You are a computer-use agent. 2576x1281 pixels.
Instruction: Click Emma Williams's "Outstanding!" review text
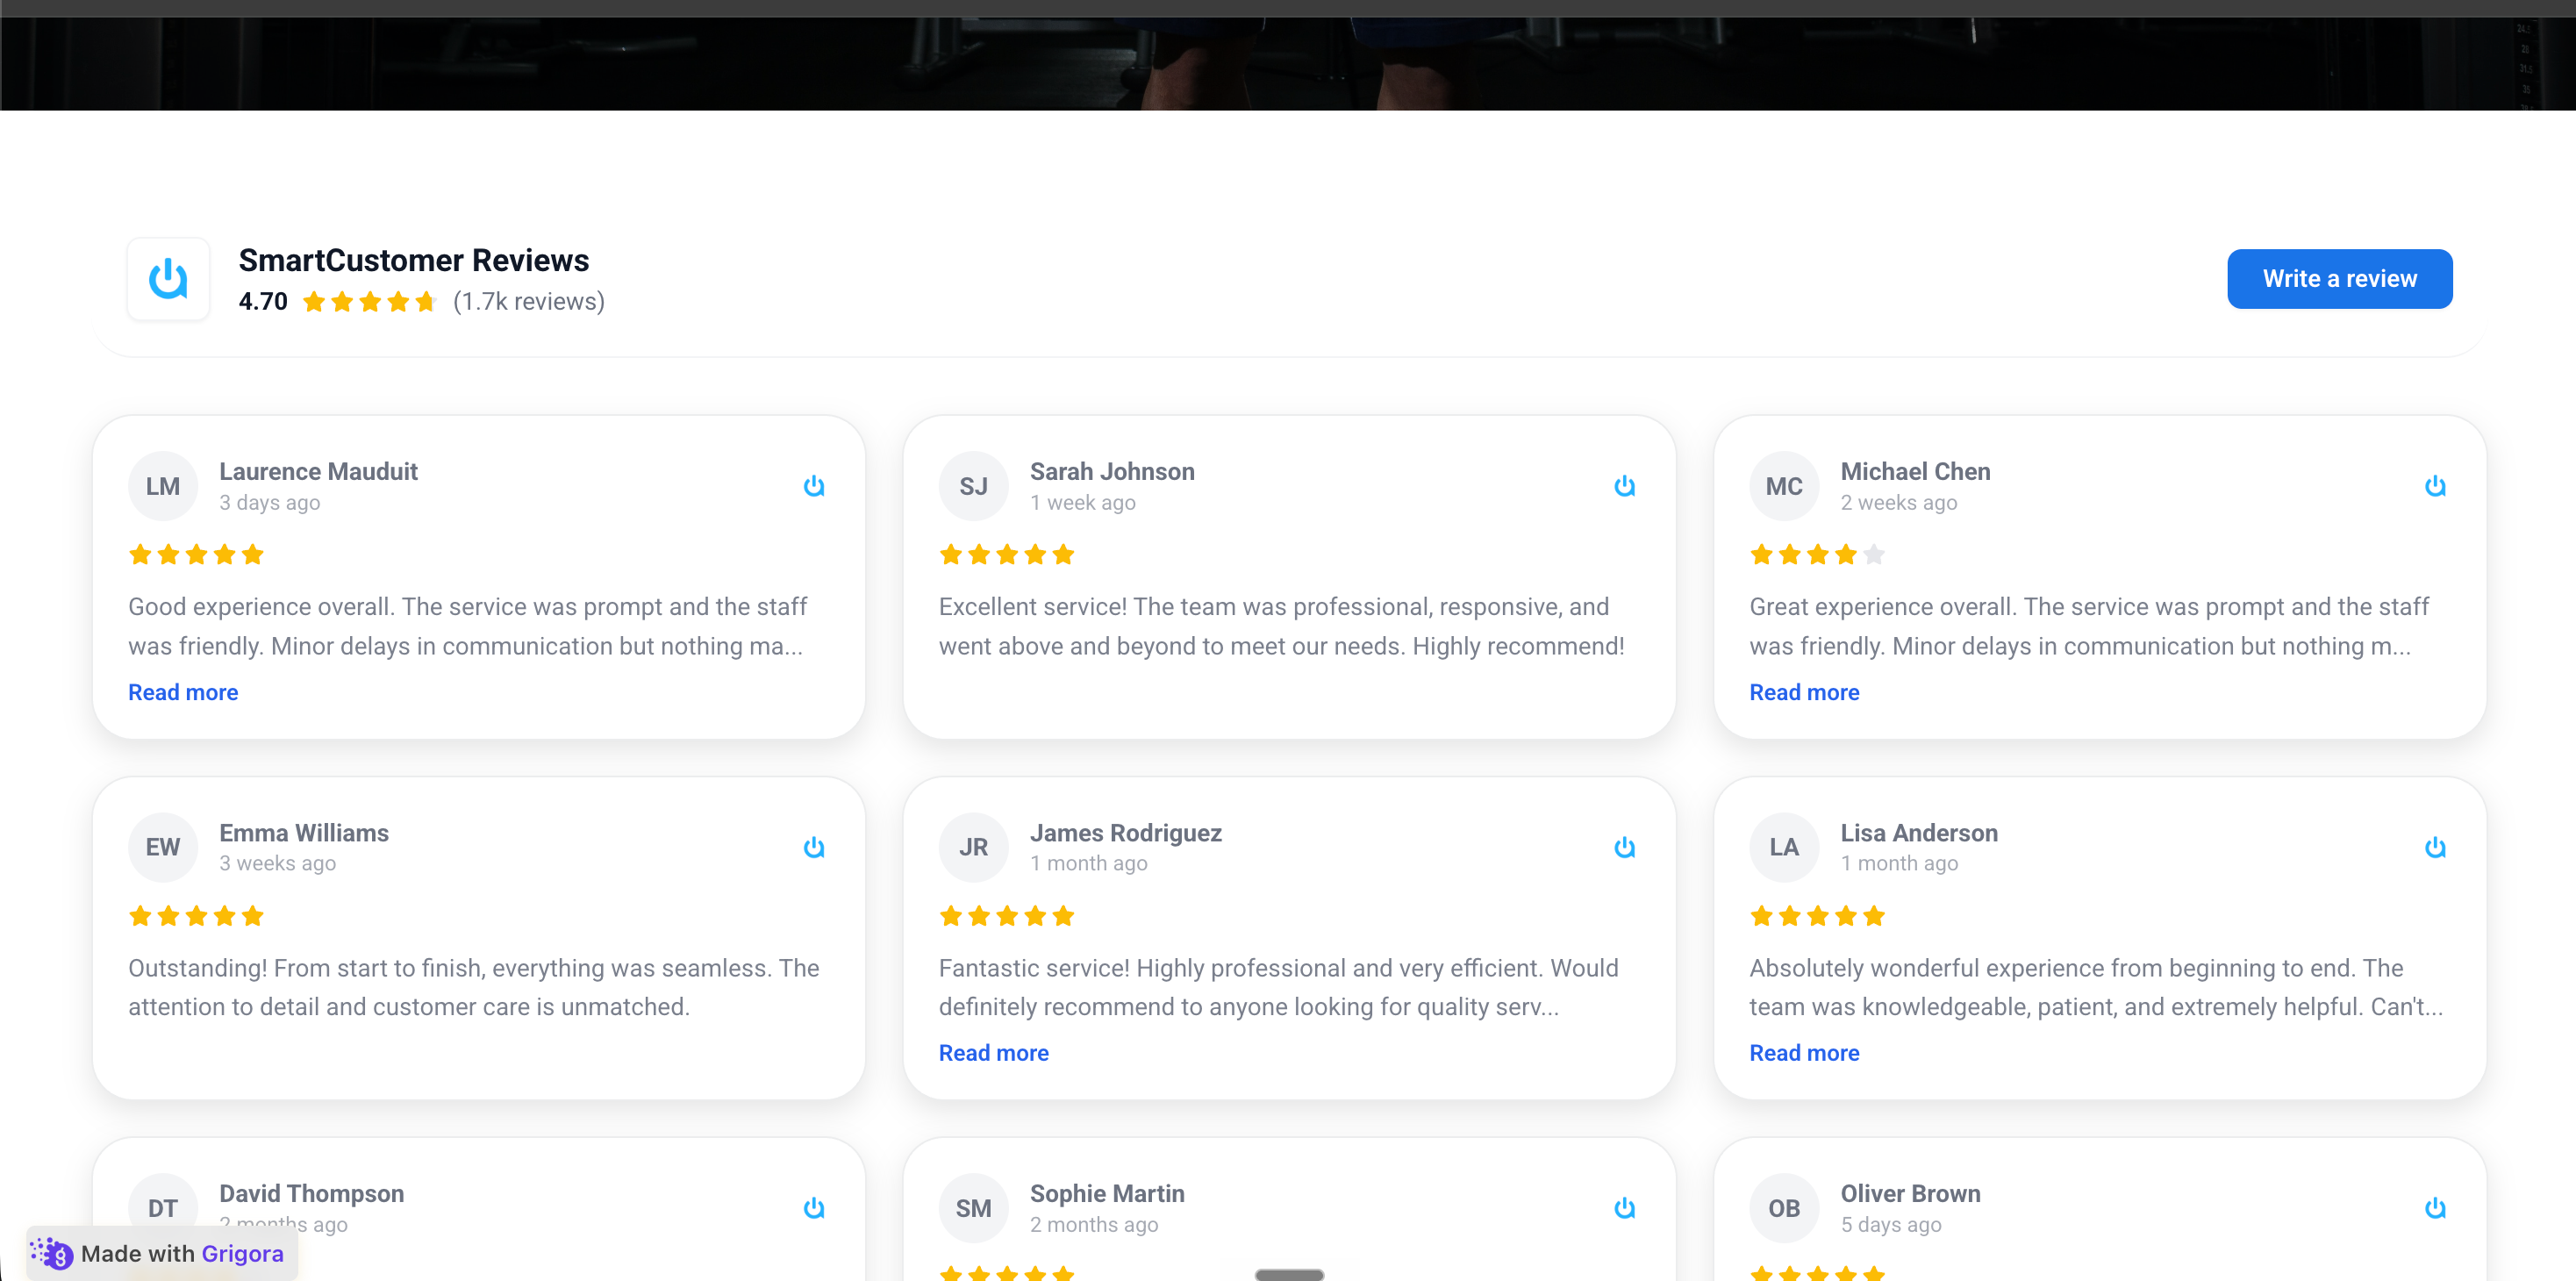click(474, 987)
